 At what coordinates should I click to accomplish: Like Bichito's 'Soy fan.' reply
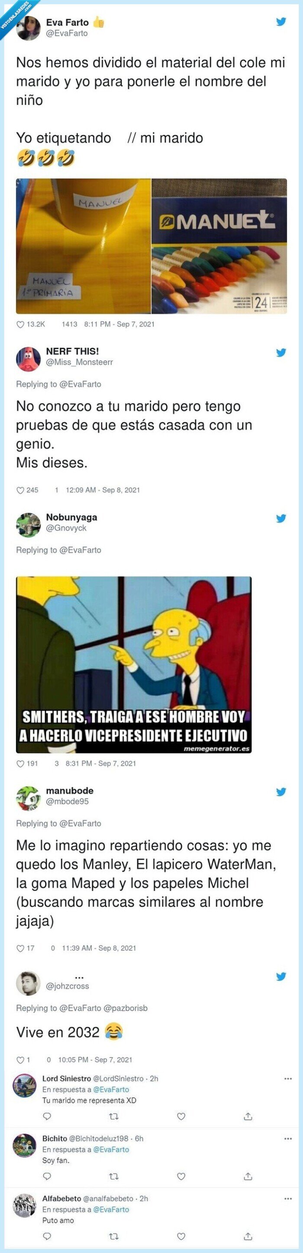[x=181, y=1176]
